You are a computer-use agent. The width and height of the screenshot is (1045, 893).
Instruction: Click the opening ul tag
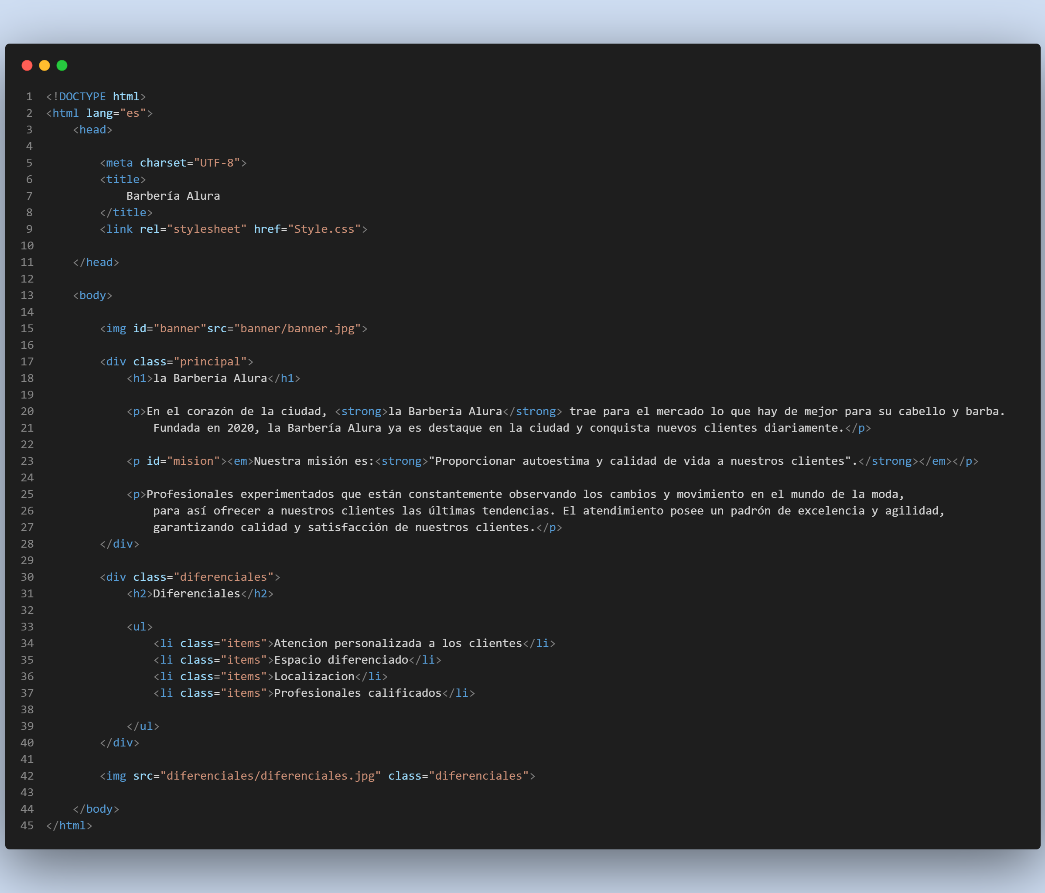tap(140, 627)
